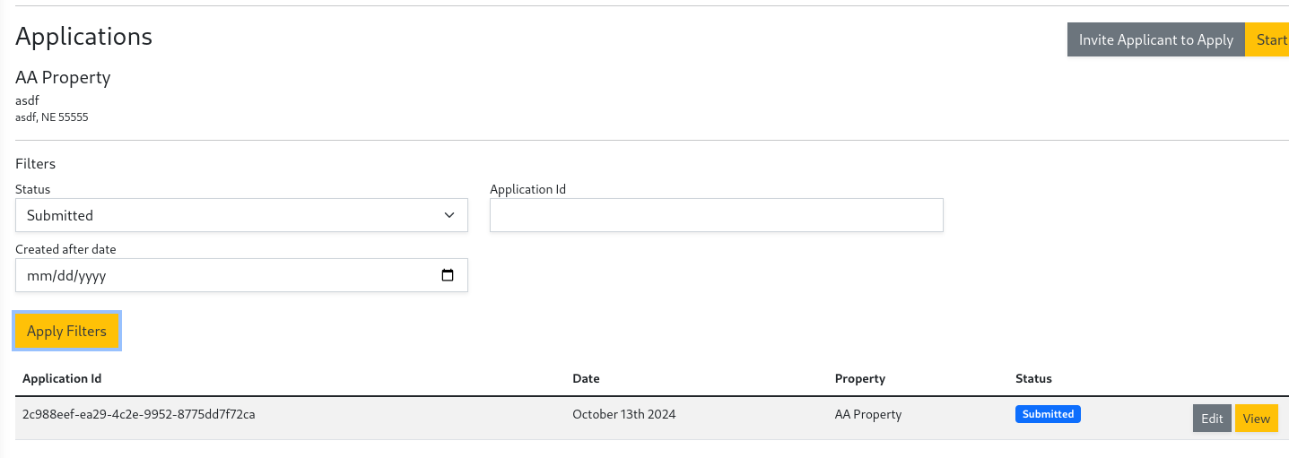View the 2c988eef application
The height and width of the screenshot is (458, 1289).
[x=1256, y=419]
